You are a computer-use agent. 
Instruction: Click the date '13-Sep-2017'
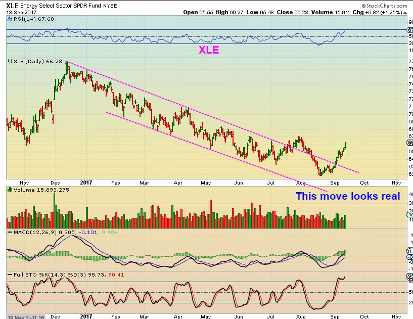click(21, 12)
